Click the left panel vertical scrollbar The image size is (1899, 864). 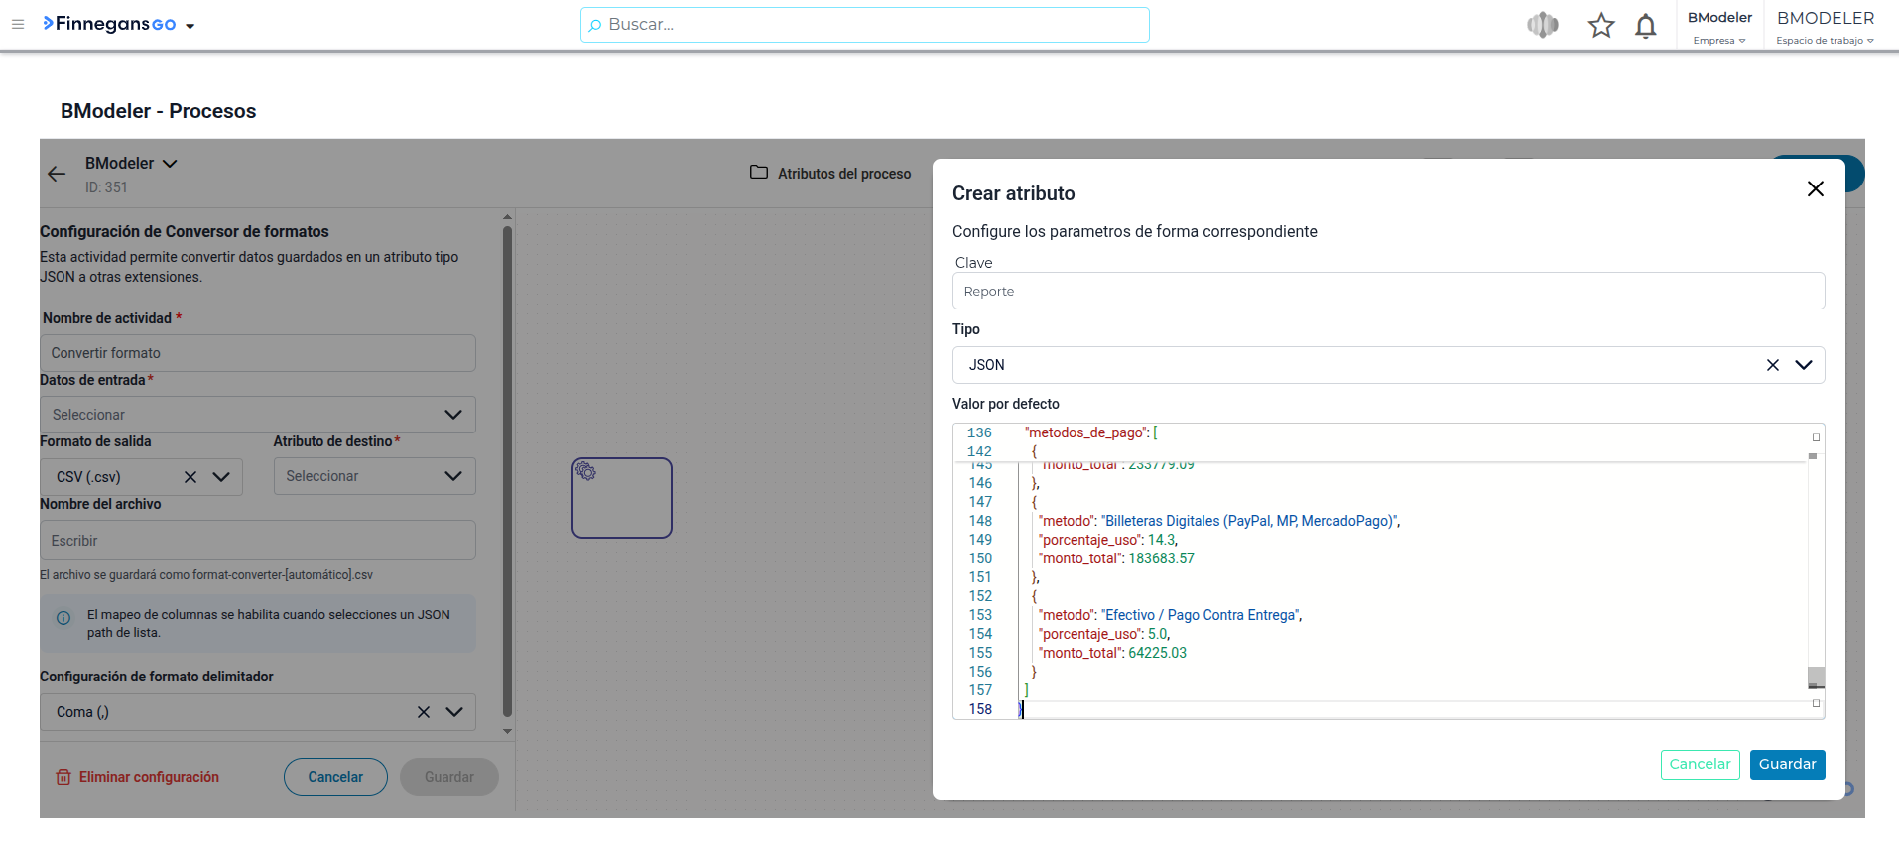(507, 471)
